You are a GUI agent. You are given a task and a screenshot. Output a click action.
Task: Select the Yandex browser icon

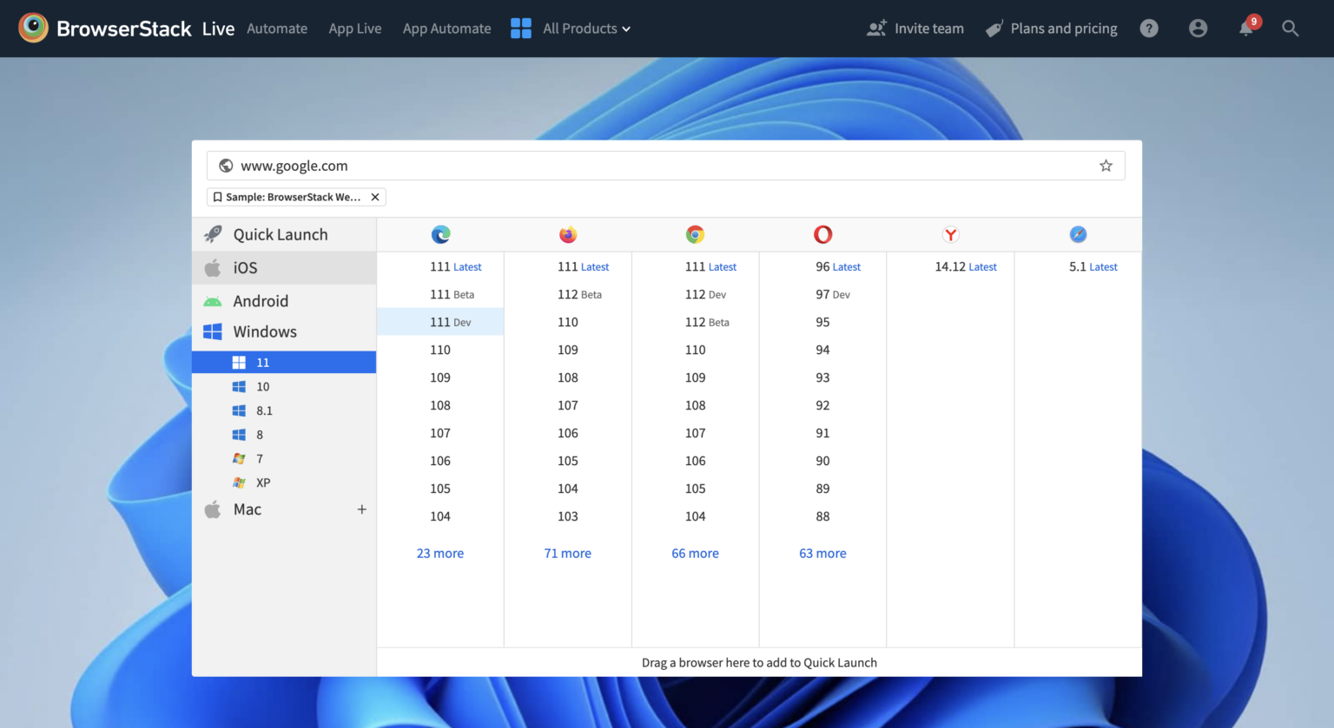click(950, 233)
